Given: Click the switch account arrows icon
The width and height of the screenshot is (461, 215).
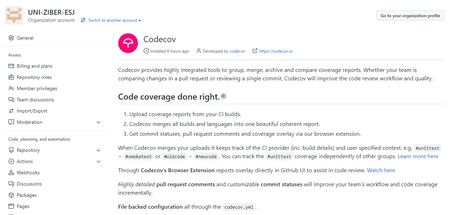Looking at the screenshot, I should tap(83, 20).
